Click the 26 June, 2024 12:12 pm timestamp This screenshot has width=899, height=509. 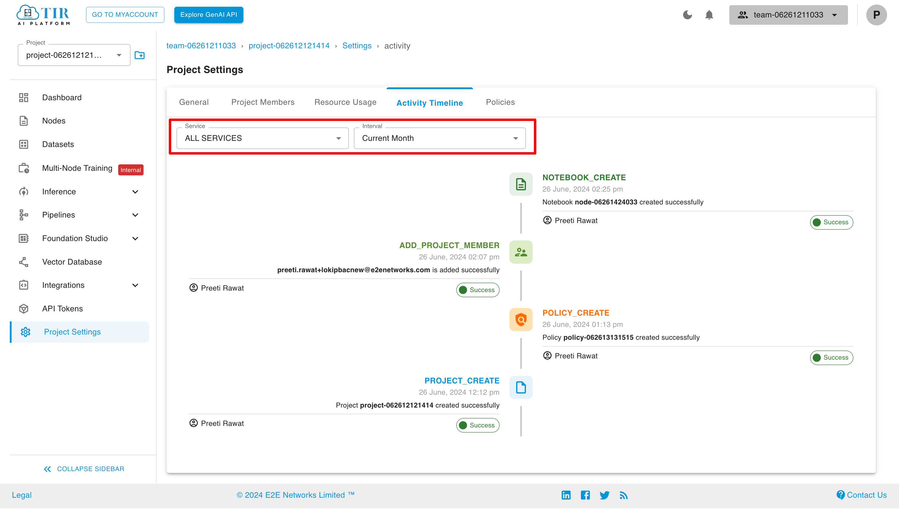[459, 392]
